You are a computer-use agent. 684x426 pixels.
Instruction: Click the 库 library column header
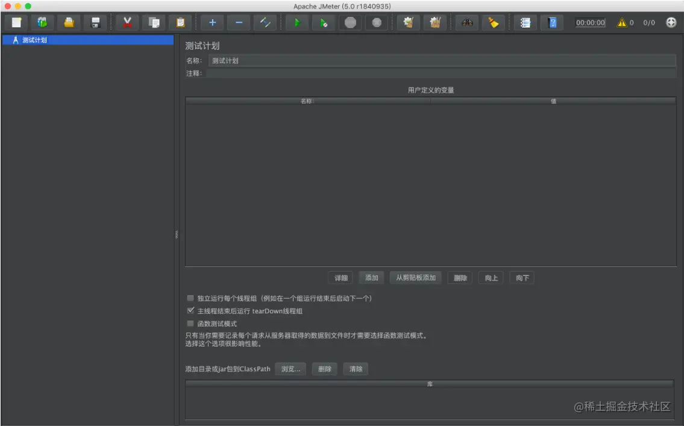(430, 384)
